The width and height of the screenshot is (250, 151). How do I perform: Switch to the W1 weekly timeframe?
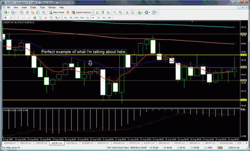pos(104,18)
